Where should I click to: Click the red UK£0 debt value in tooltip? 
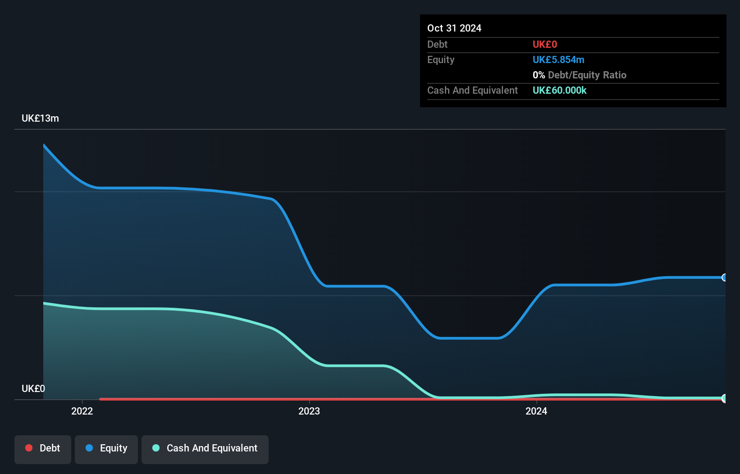click(545, 44)
